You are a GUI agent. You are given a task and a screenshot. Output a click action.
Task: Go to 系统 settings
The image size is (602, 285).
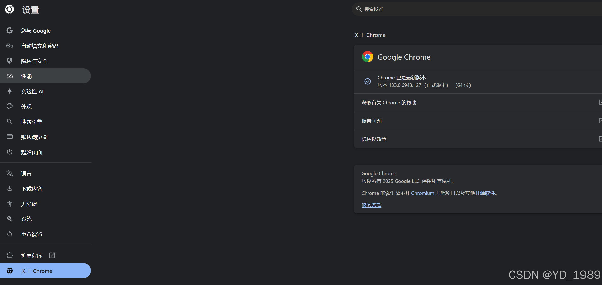click(45, 219)
